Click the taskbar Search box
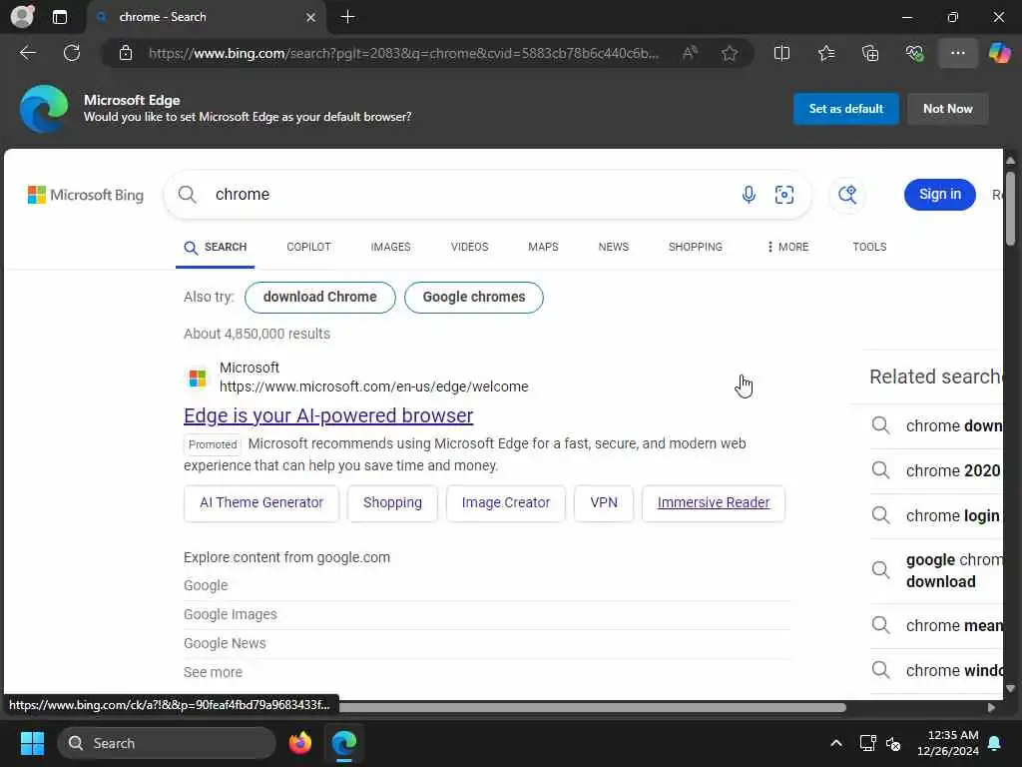Viewport: 1022px width, 767px height. coord(167,743)
